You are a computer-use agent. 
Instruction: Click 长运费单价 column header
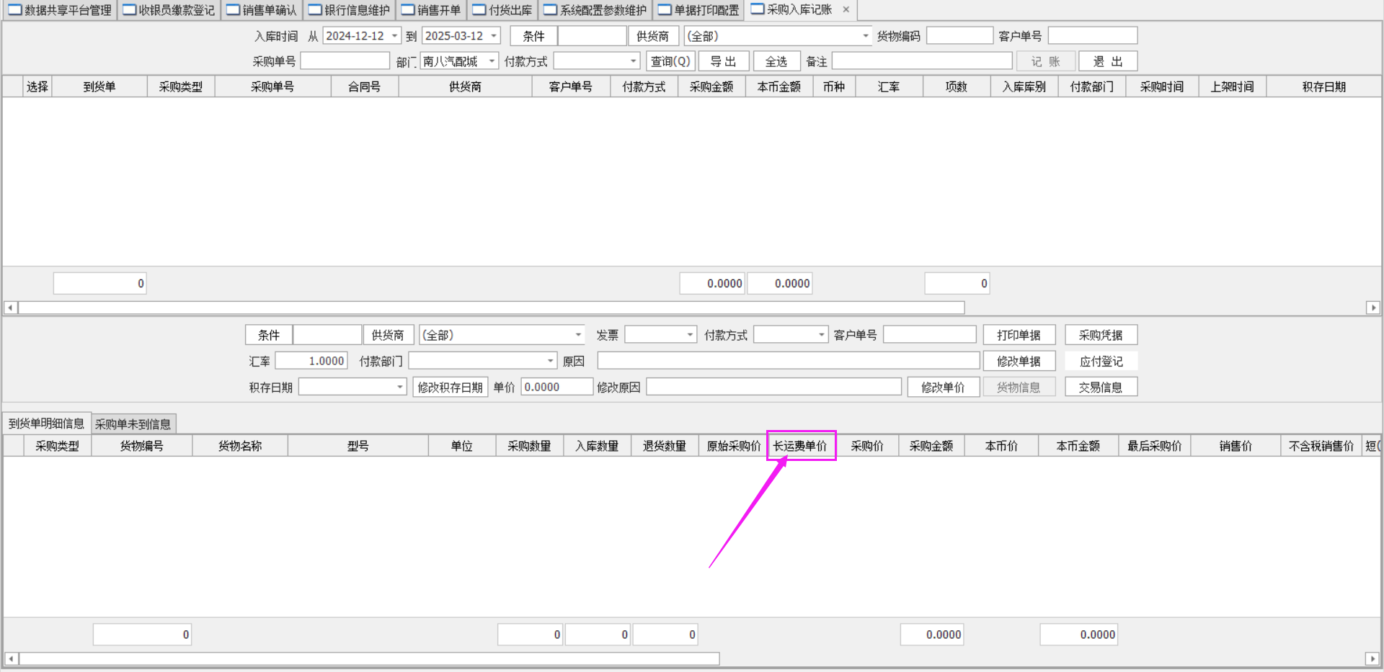point(800,446)
